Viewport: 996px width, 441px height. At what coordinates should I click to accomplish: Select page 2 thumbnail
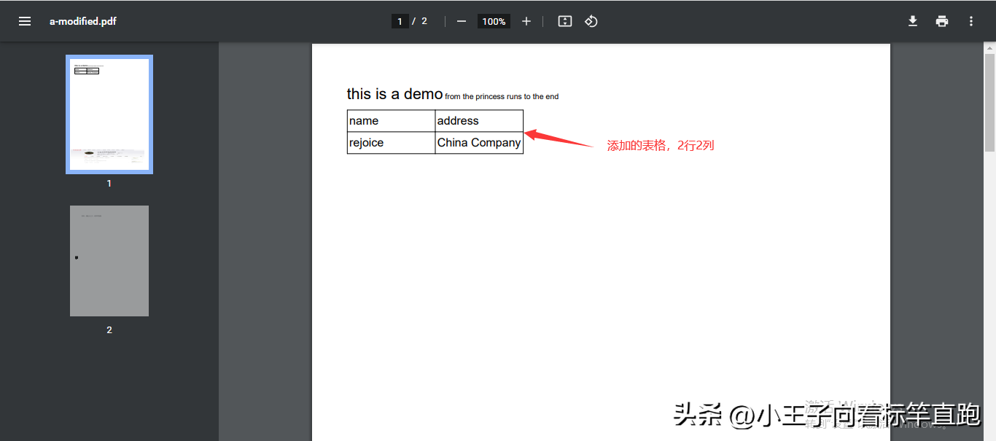pos(109,261)
